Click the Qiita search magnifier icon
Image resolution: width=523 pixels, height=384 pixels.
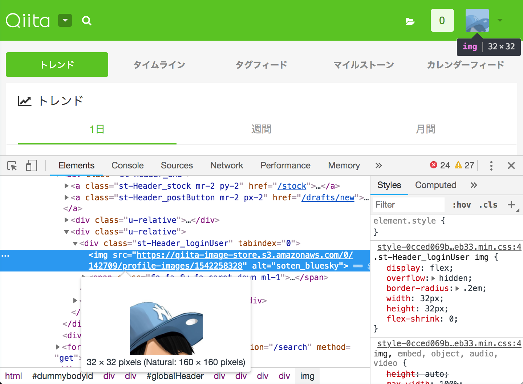(86, 21)
